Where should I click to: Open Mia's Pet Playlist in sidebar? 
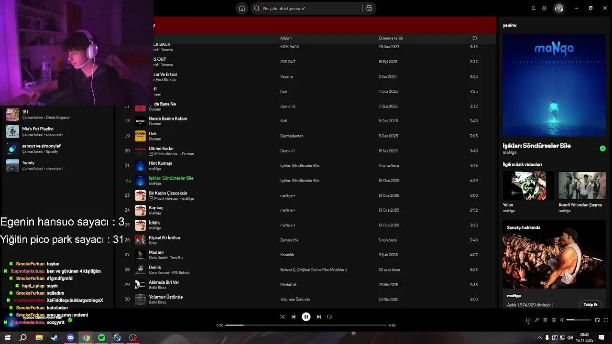(x=57, y=131)
